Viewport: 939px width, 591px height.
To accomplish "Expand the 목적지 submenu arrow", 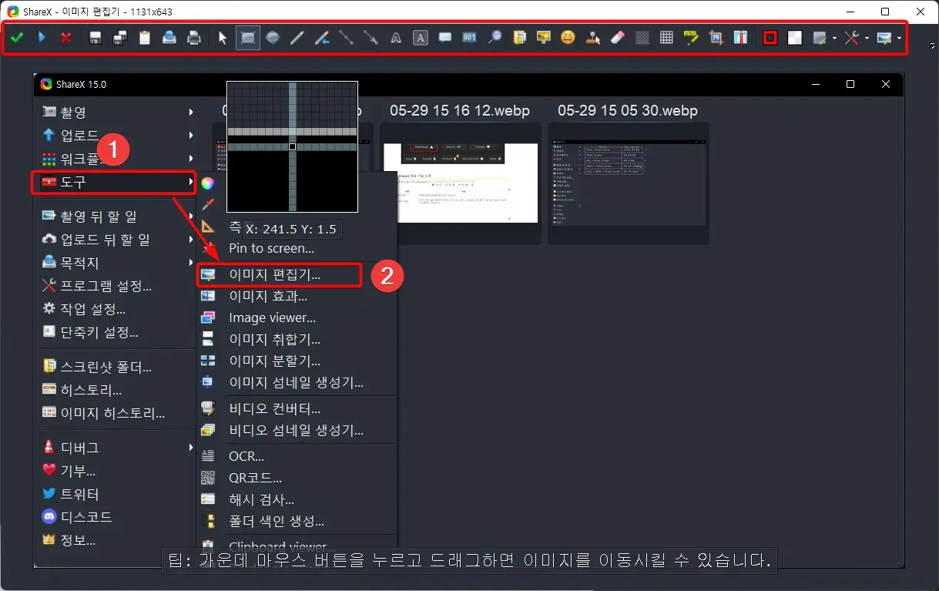I will click(x=190, y=263).
